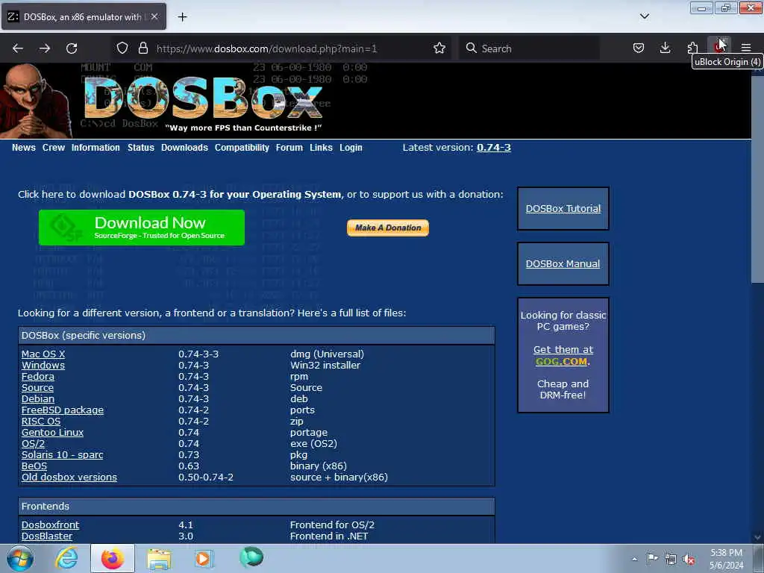Open the Firefox hamburger menu
764x573 pixels.
746,48
